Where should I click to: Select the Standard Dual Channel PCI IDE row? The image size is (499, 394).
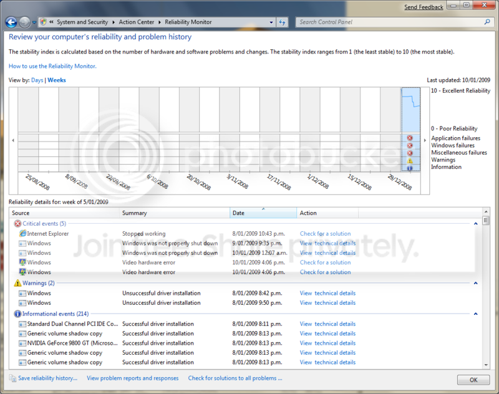[246, 324]
